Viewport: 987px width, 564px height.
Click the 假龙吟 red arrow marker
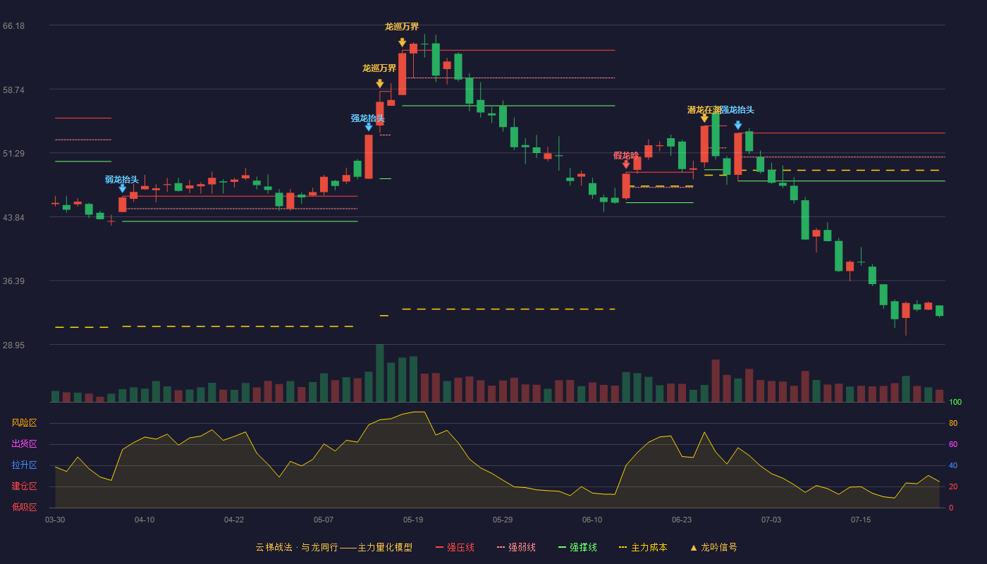point(626,165)
